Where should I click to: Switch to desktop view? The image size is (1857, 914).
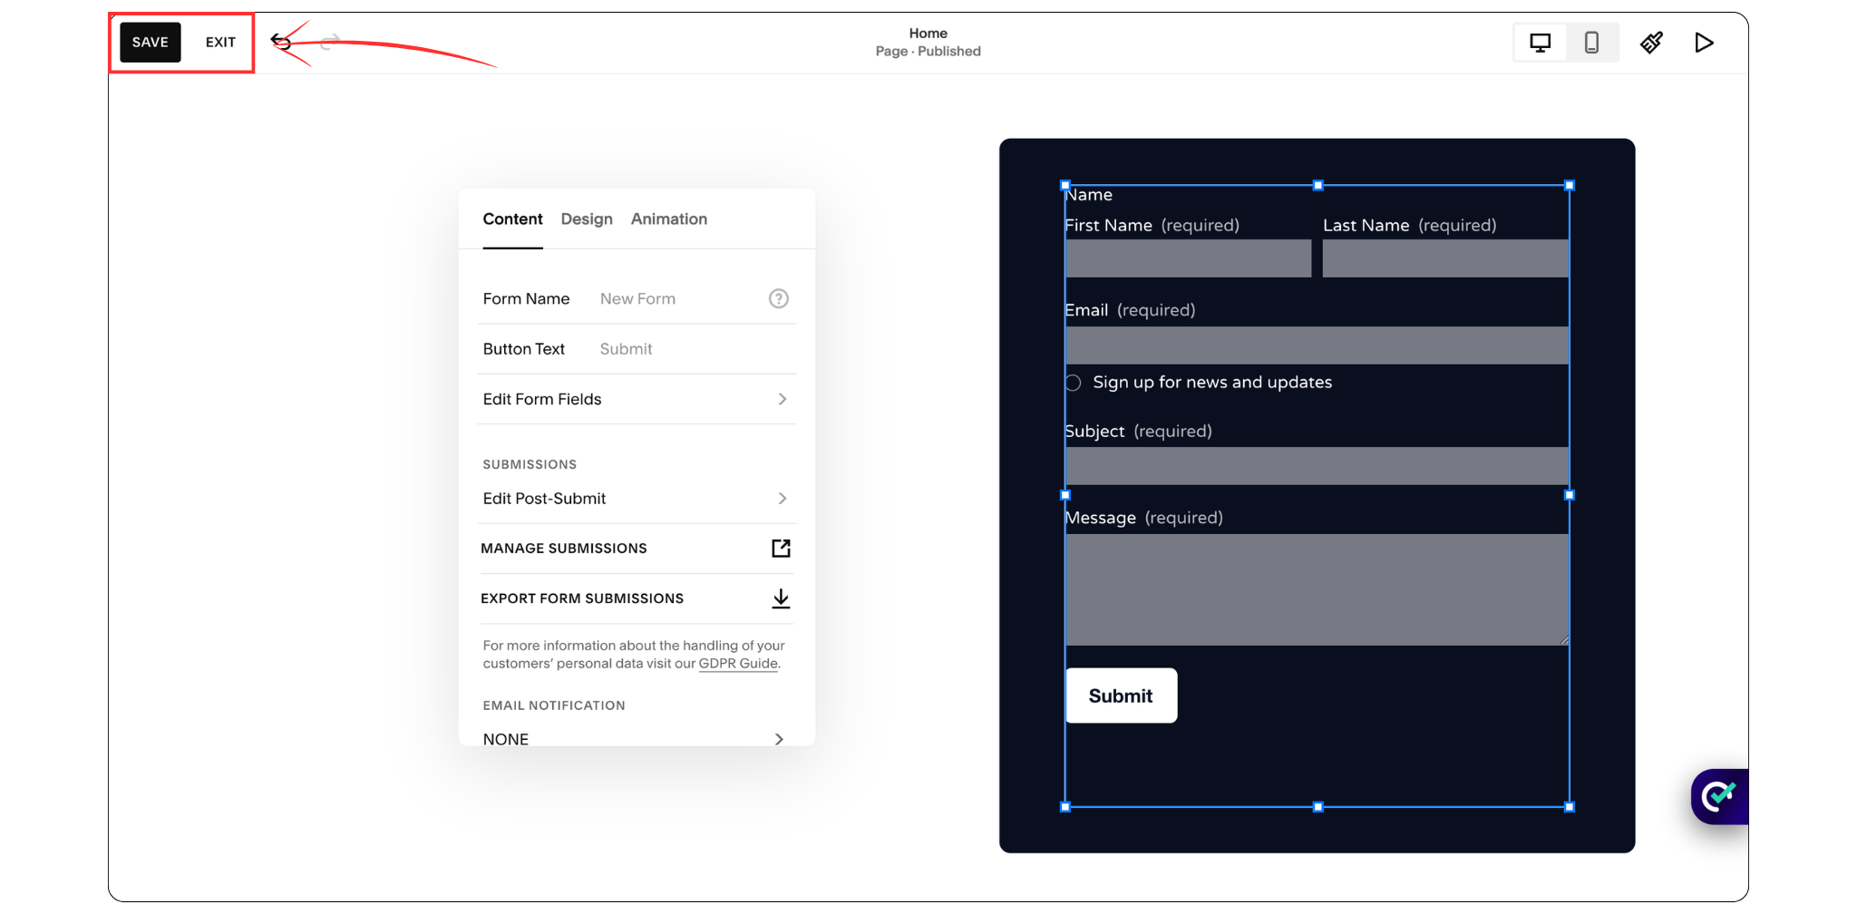1540,43
